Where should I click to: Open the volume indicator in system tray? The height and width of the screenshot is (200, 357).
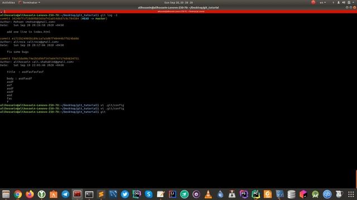click(344, 2)
